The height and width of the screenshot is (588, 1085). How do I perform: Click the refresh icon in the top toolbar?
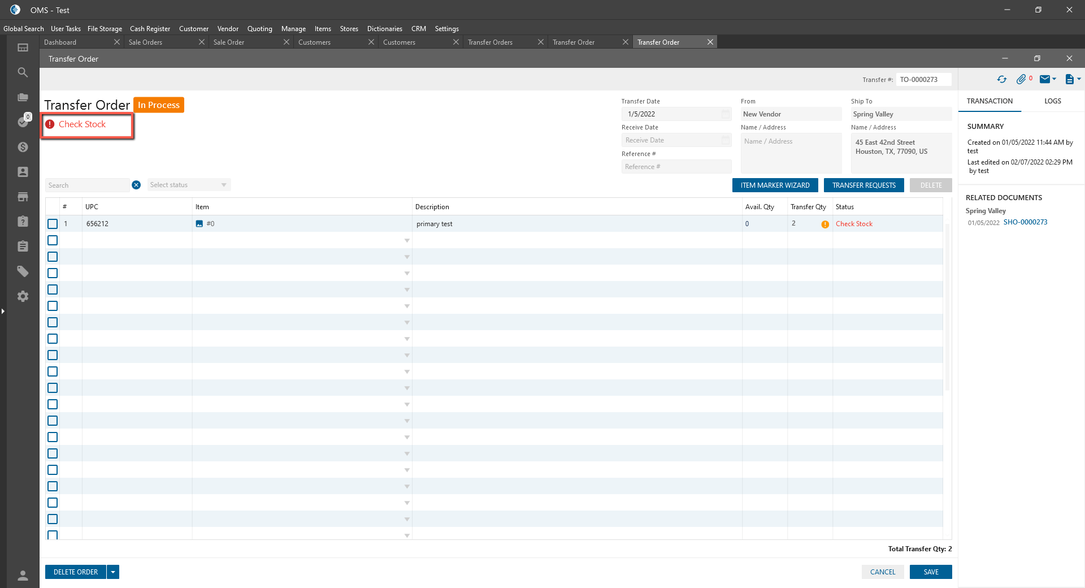pos(1001,80)
